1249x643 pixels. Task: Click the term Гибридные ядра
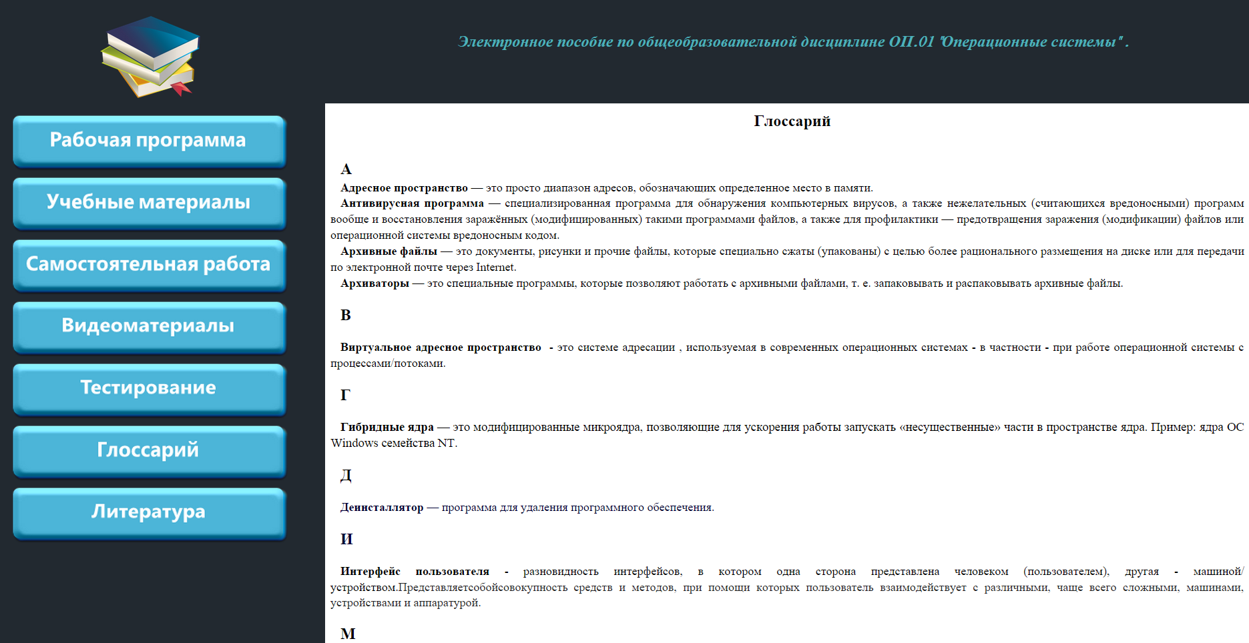coord(387,427)
